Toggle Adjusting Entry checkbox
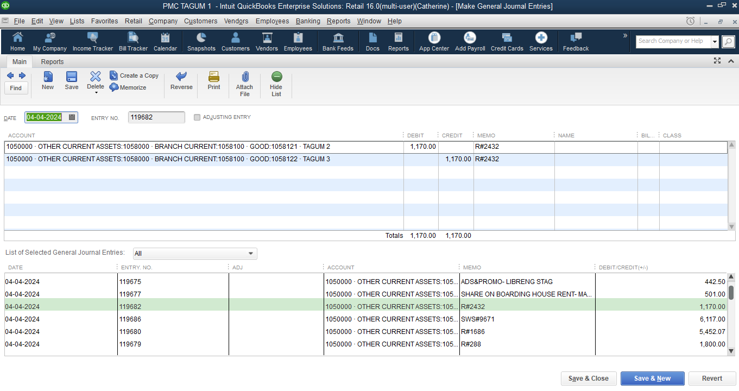This screenshot has height=391, width=739. click(x=197, y=117)
